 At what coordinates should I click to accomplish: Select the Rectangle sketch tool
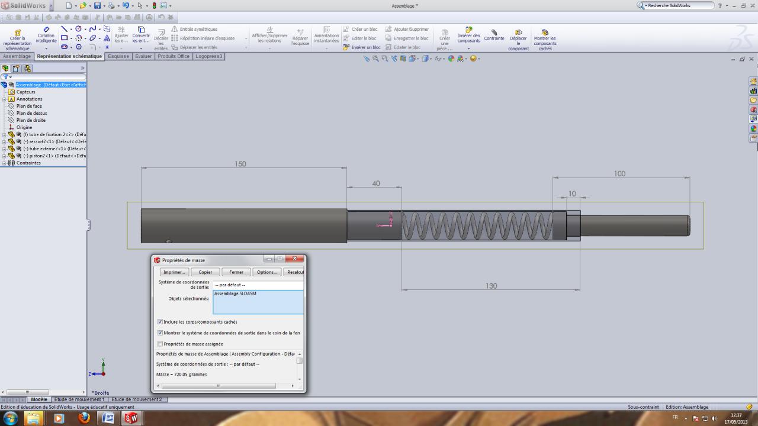tap(64, 38)
